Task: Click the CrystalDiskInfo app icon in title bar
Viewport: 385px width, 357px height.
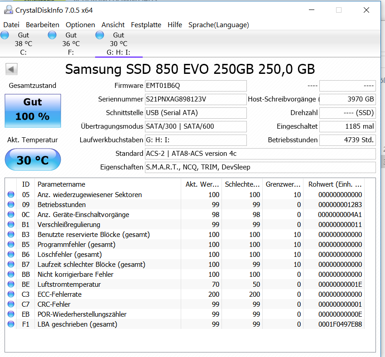Action: coord(9,10)
